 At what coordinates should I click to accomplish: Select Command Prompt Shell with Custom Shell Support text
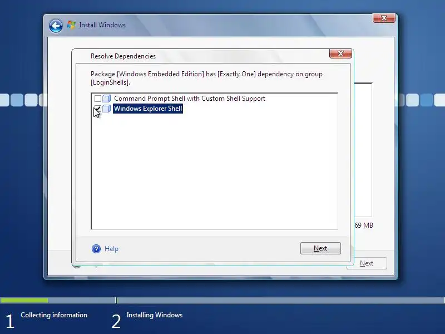(x=190, y=99)
